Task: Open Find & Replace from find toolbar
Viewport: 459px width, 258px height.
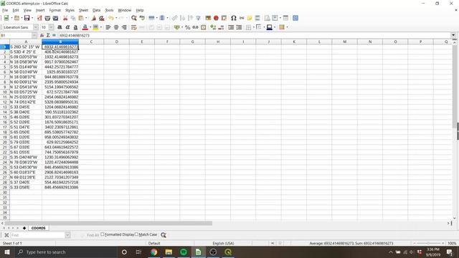Action: [x=164, y=235]
